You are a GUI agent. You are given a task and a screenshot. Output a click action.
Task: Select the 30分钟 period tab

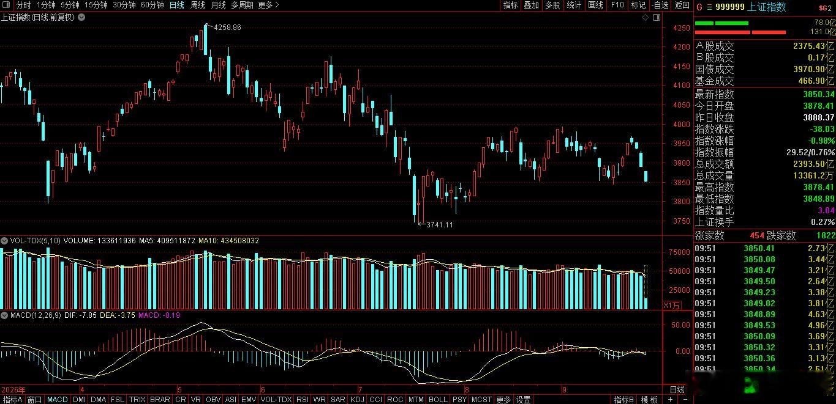pos(124,5)
